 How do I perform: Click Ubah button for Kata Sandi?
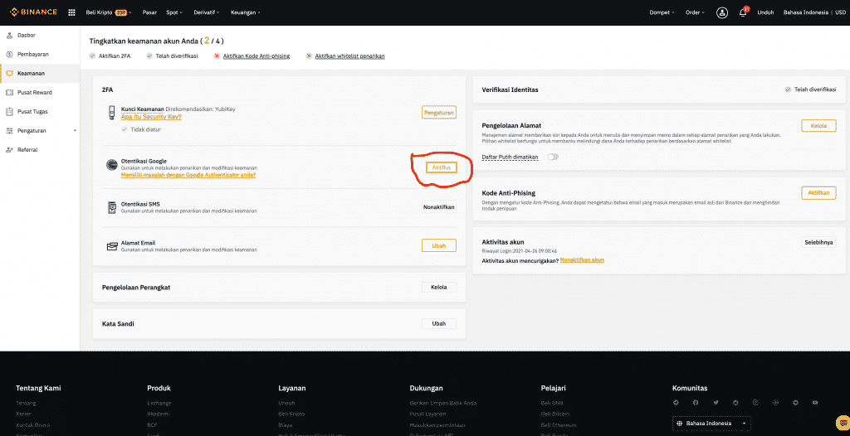tap(439, 323)
